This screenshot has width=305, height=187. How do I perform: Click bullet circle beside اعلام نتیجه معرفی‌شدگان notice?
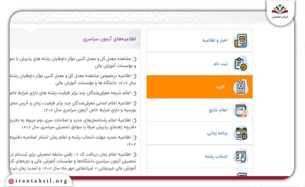pyautogui.click(x=134, y=93)
